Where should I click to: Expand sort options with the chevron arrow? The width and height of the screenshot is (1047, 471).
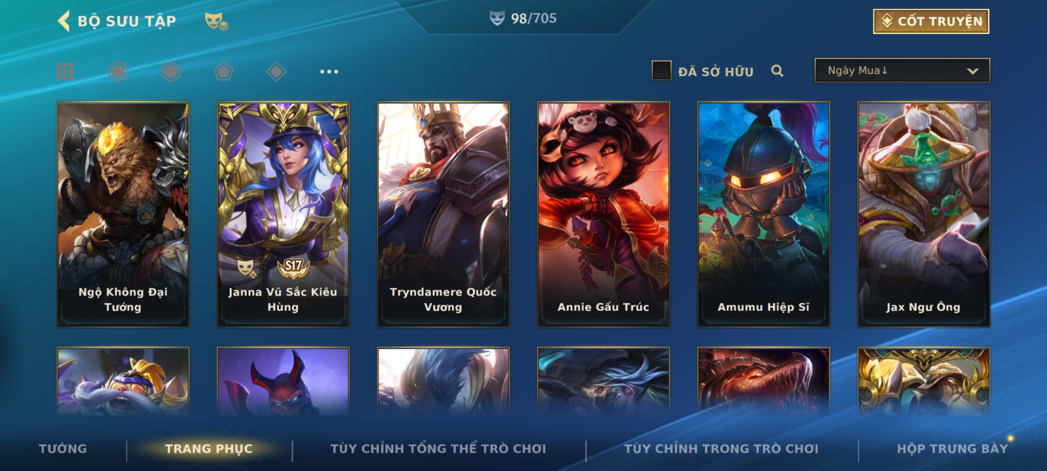pos(973,71)
